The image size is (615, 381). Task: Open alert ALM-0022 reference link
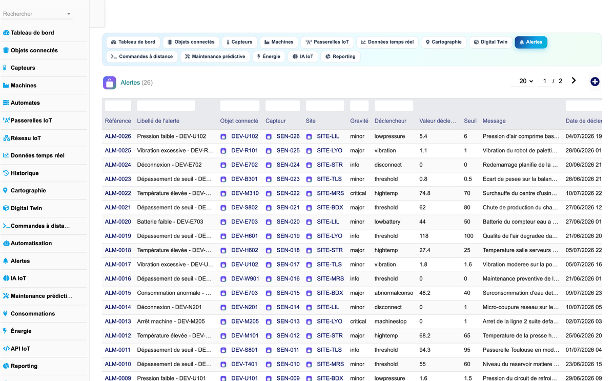coord(118,193)
